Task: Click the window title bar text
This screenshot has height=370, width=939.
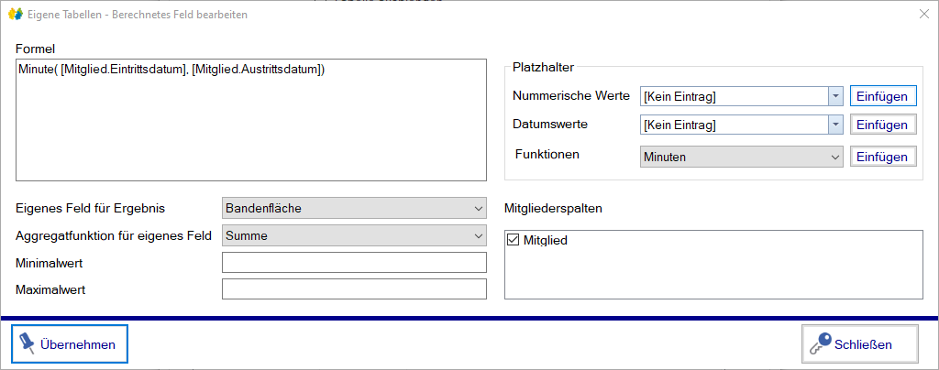Action: [138, 15]
